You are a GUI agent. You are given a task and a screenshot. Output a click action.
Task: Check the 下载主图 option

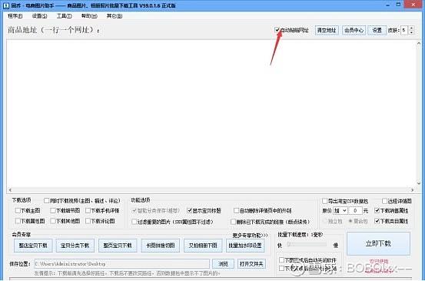(18, 210)
